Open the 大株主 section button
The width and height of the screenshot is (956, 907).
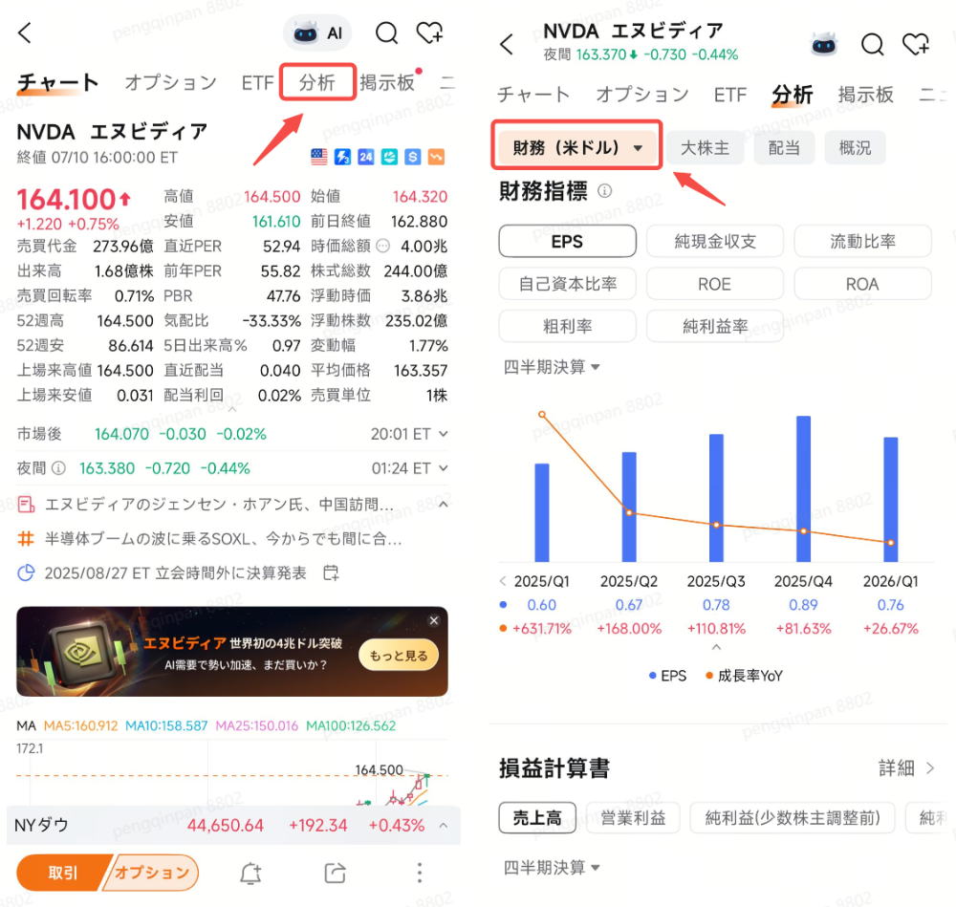click(x=705, y=147)
